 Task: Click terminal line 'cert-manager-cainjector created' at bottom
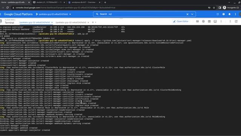[25, 130]
